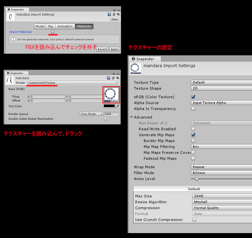Click eyedropper next to Tint Color
The image size is (252, 238).
click(117, 106)
